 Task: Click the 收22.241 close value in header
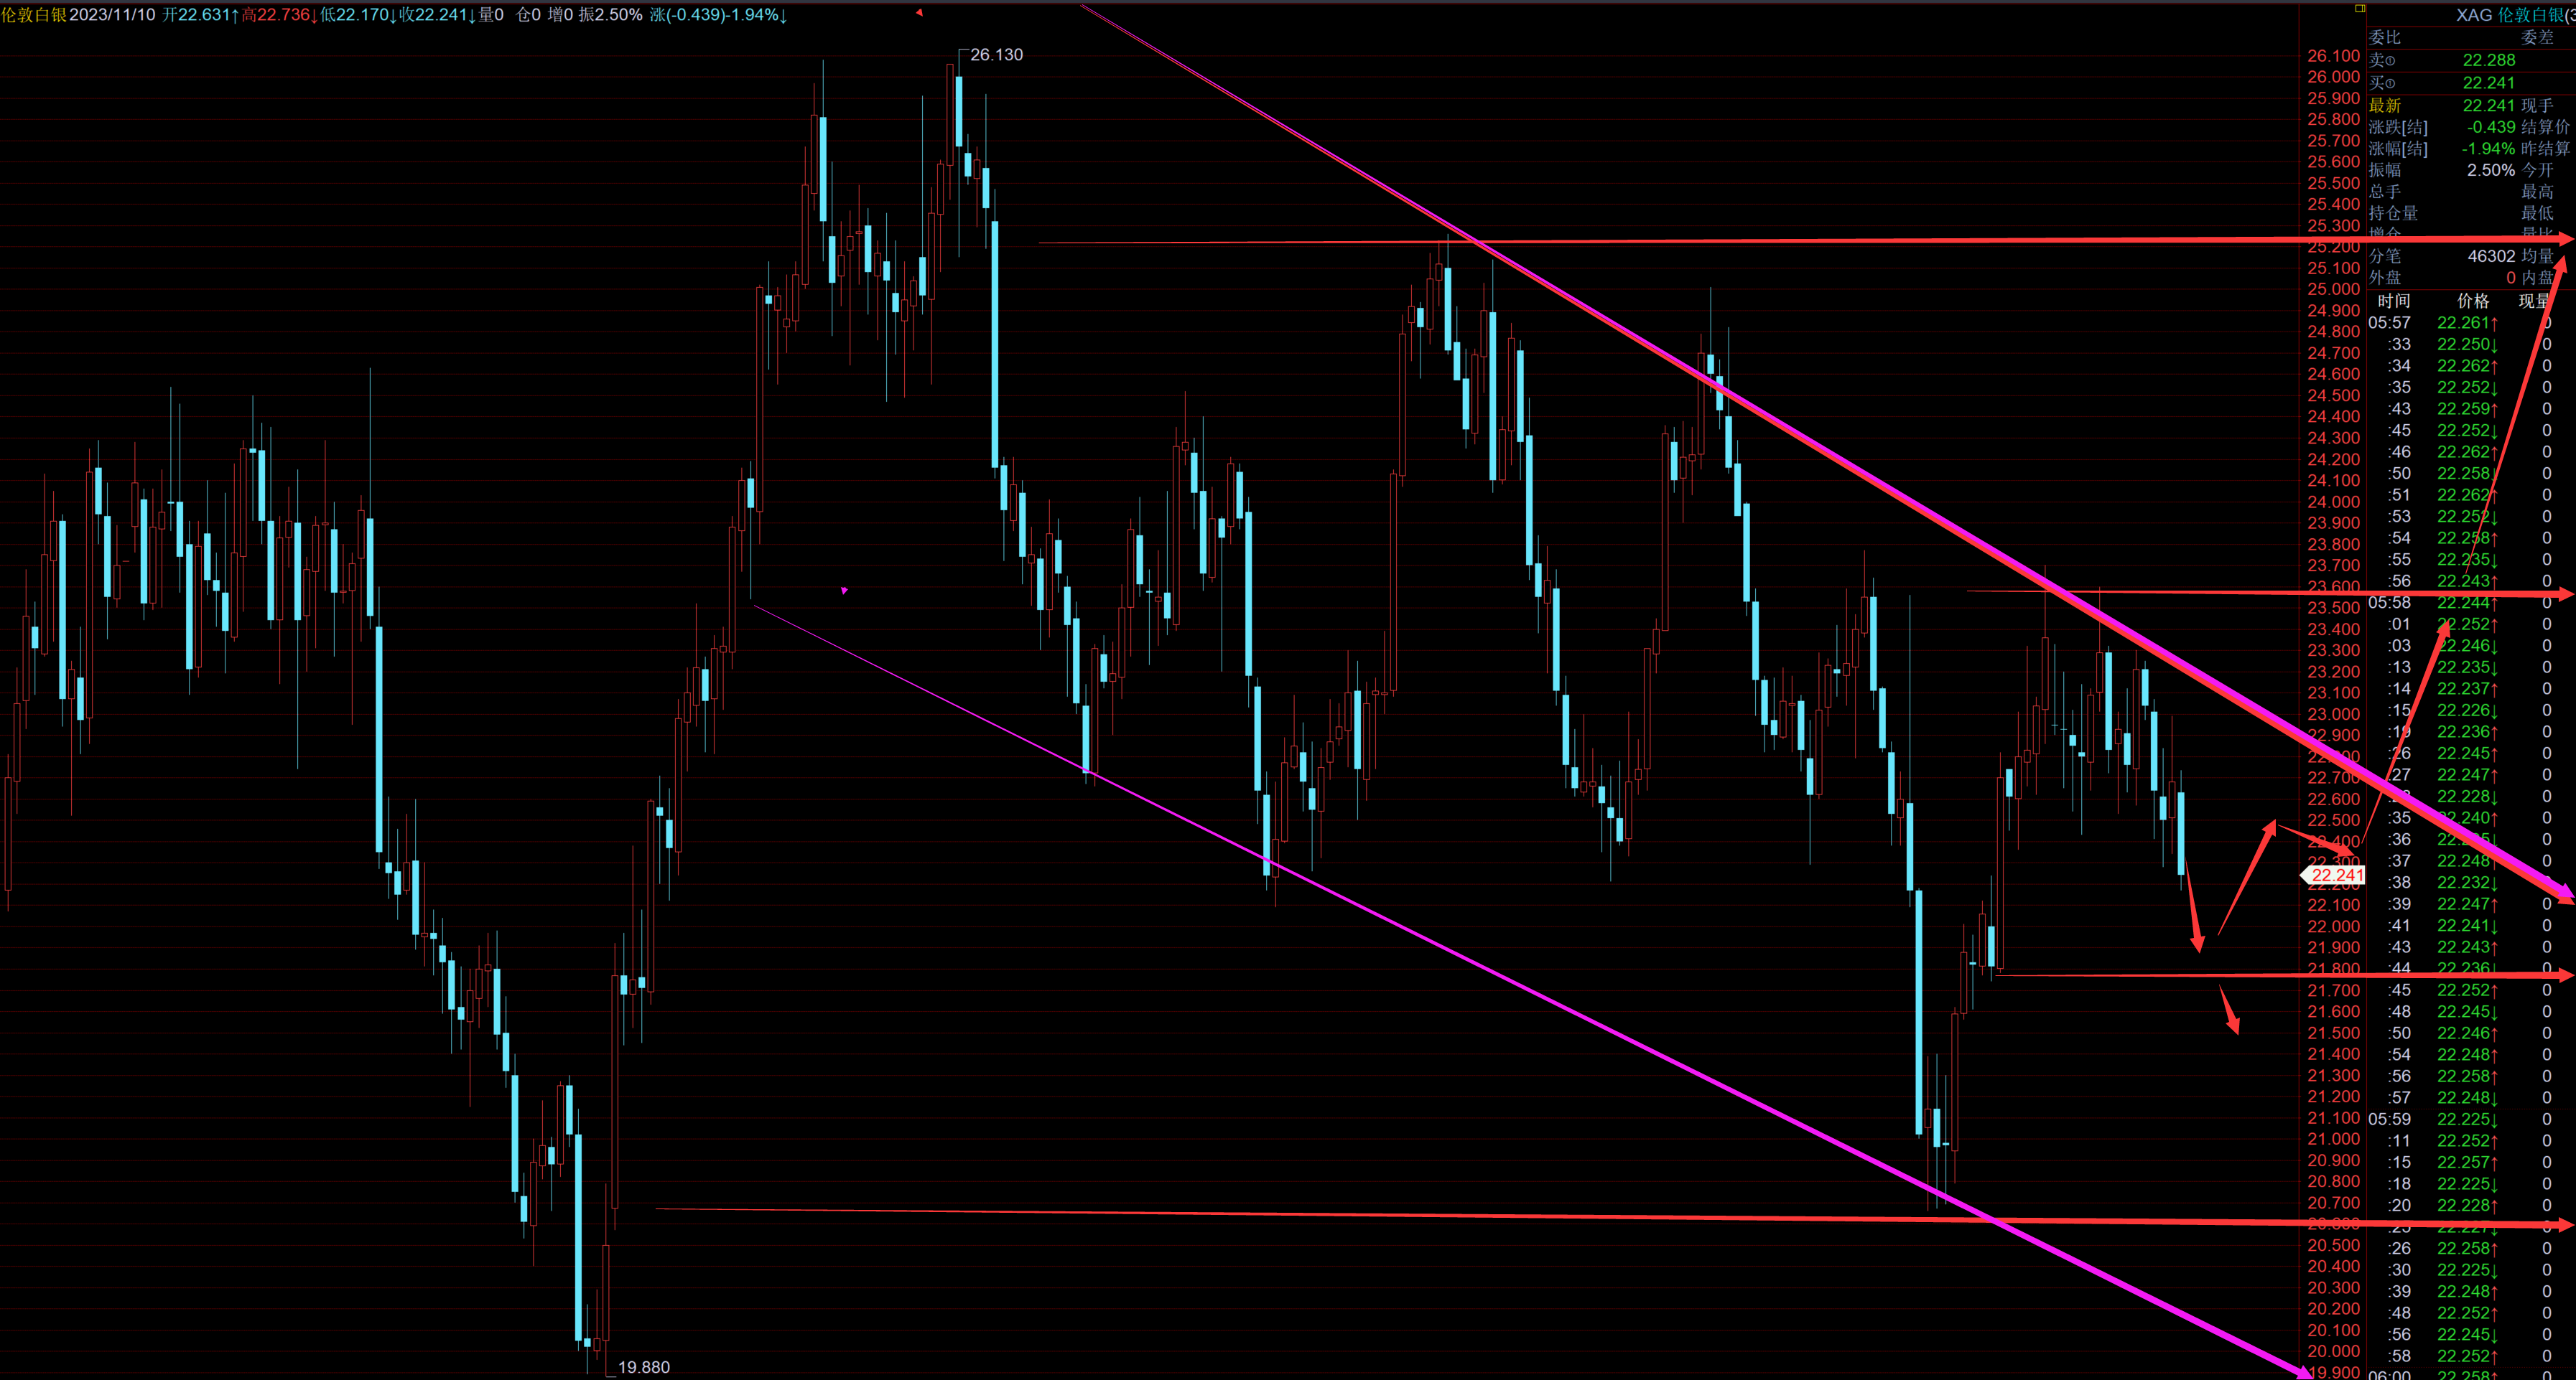click(437, 15)
